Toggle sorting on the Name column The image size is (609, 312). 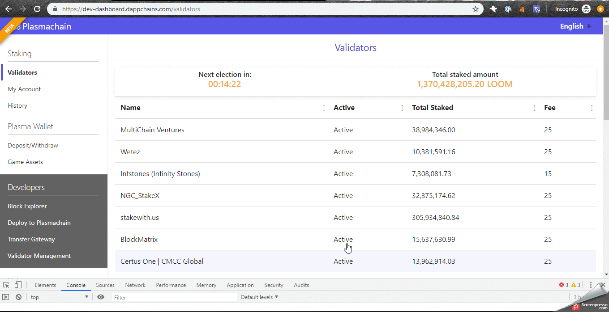(324, 108)
